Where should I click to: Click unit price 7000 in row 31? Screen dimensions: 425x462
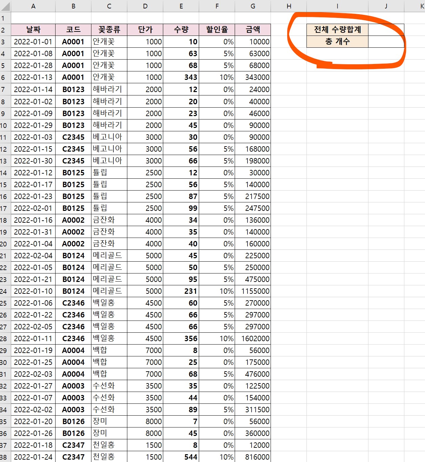point(145,374)
